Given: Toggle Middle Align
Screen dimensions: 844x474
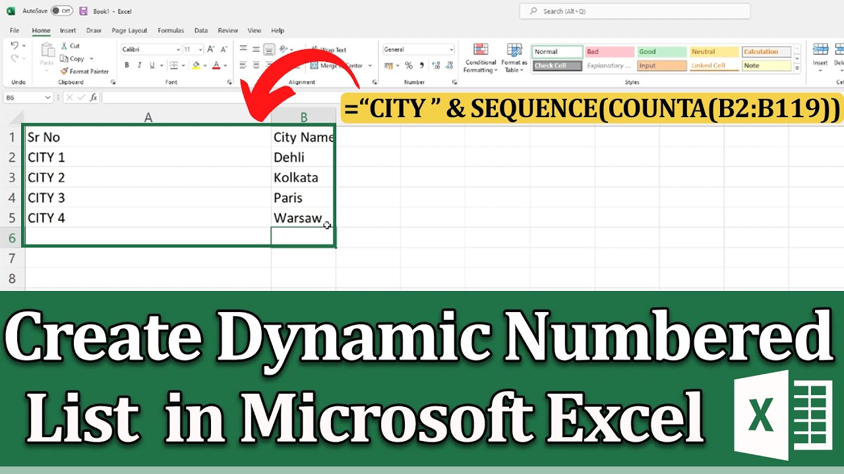Looking at the screenshot, I should (x=256, y=49).
